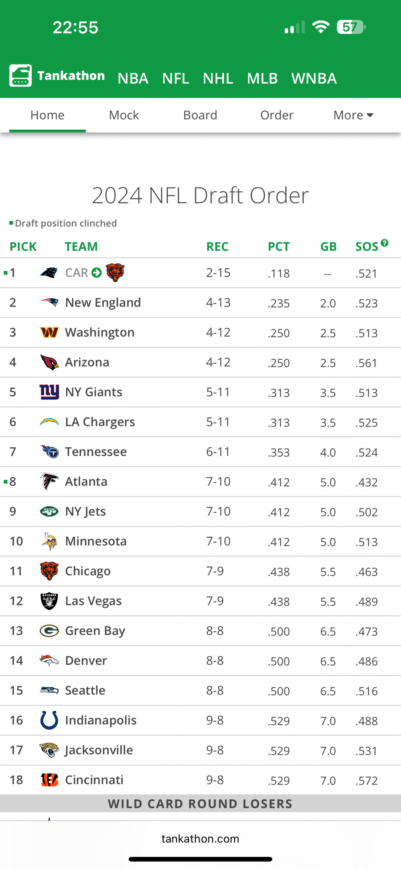Click the SOS help question mark
The height and width of the screenshot is (869, 401).
385,243
